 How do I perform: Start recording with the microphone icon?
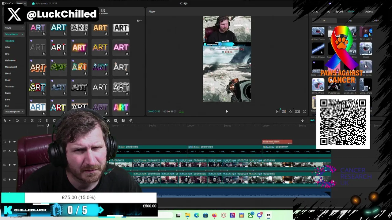(302, 120)
